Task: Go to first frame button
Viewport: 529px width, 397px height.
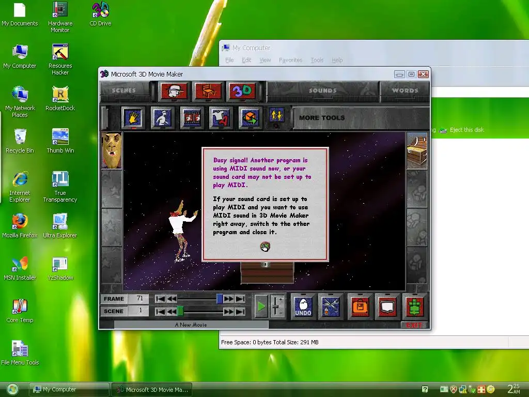Action: coord(161,299)
